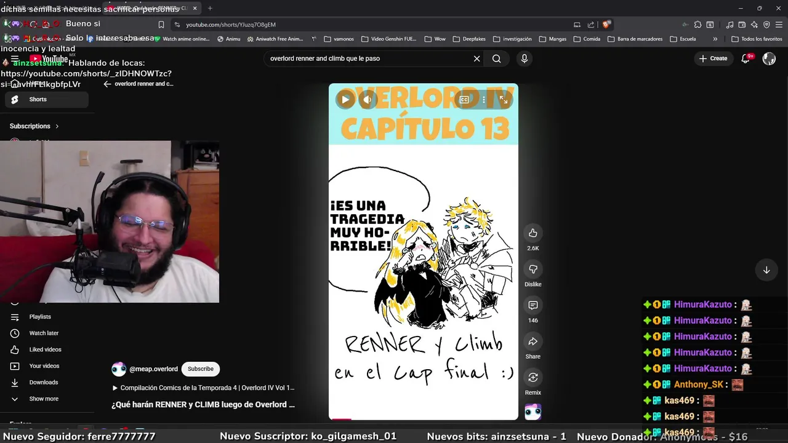Screen dimensions: 788x443
Task: Open the Create menu
Action: click(714, 58)
